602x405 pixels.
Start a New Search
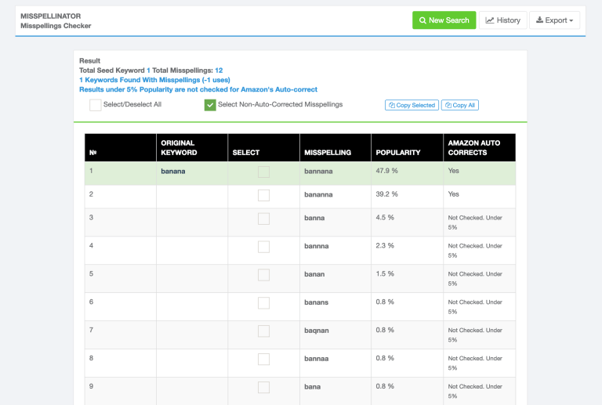click(444, 20)
